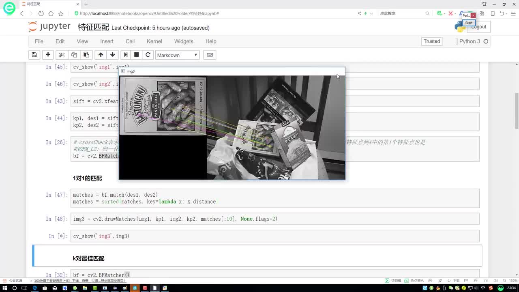Select the bf.match code cell In [47]
The height and width of the screenshot is (292, 519).
coord(275,198)
